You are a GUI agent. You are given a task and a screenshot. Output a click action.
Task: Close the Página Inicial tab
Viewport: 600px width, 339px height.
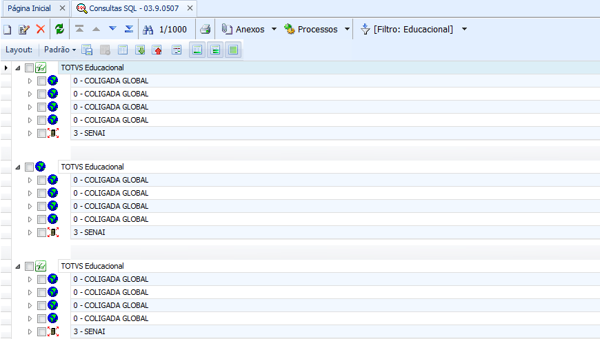pos(62,8)
